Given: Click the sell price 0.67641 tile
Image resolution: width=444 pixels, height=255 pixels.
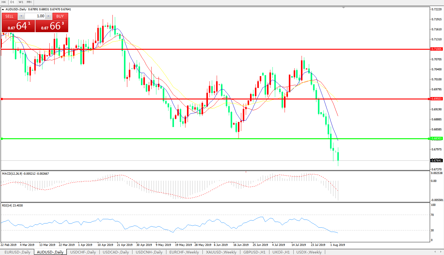Looking at the screenshot, I should tap(18, 26).
